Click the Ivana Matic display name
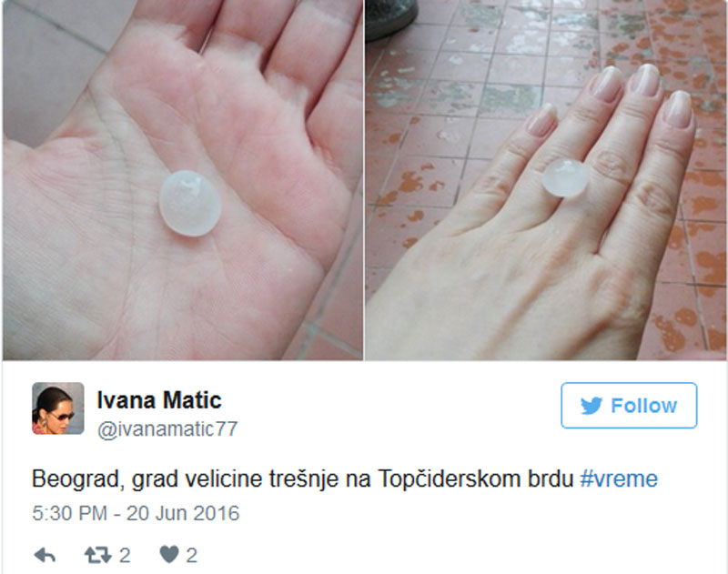The image size is (728, 574). 159,400
